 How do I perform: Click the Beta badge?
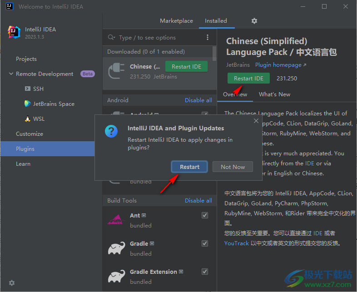point(87,74)
